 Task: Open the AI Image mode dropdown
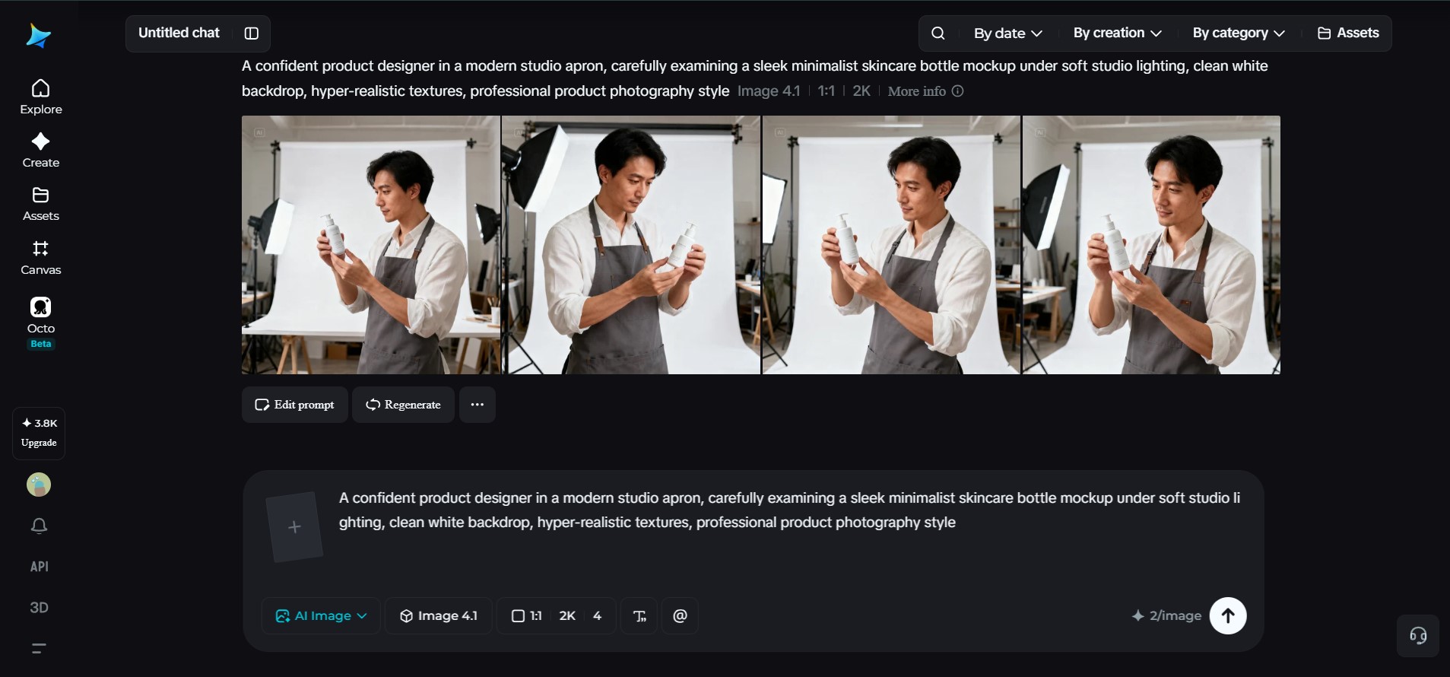tap(321, 616)
